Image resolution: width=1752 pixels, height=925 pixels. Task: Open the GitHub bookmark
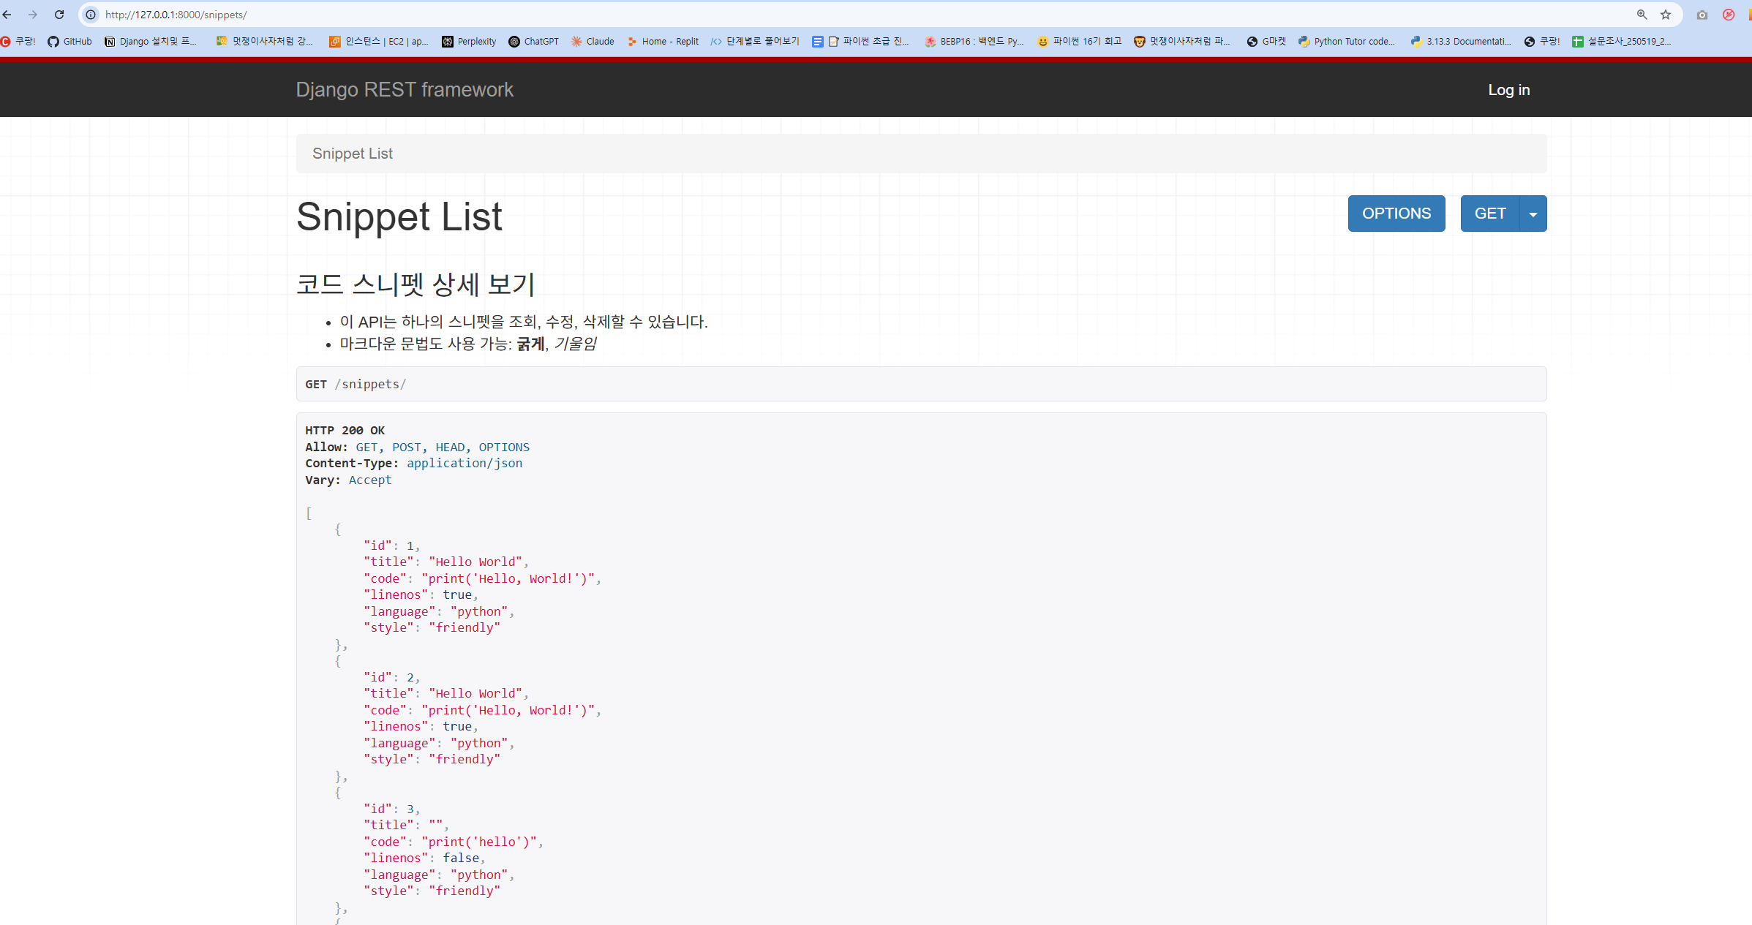69,42
